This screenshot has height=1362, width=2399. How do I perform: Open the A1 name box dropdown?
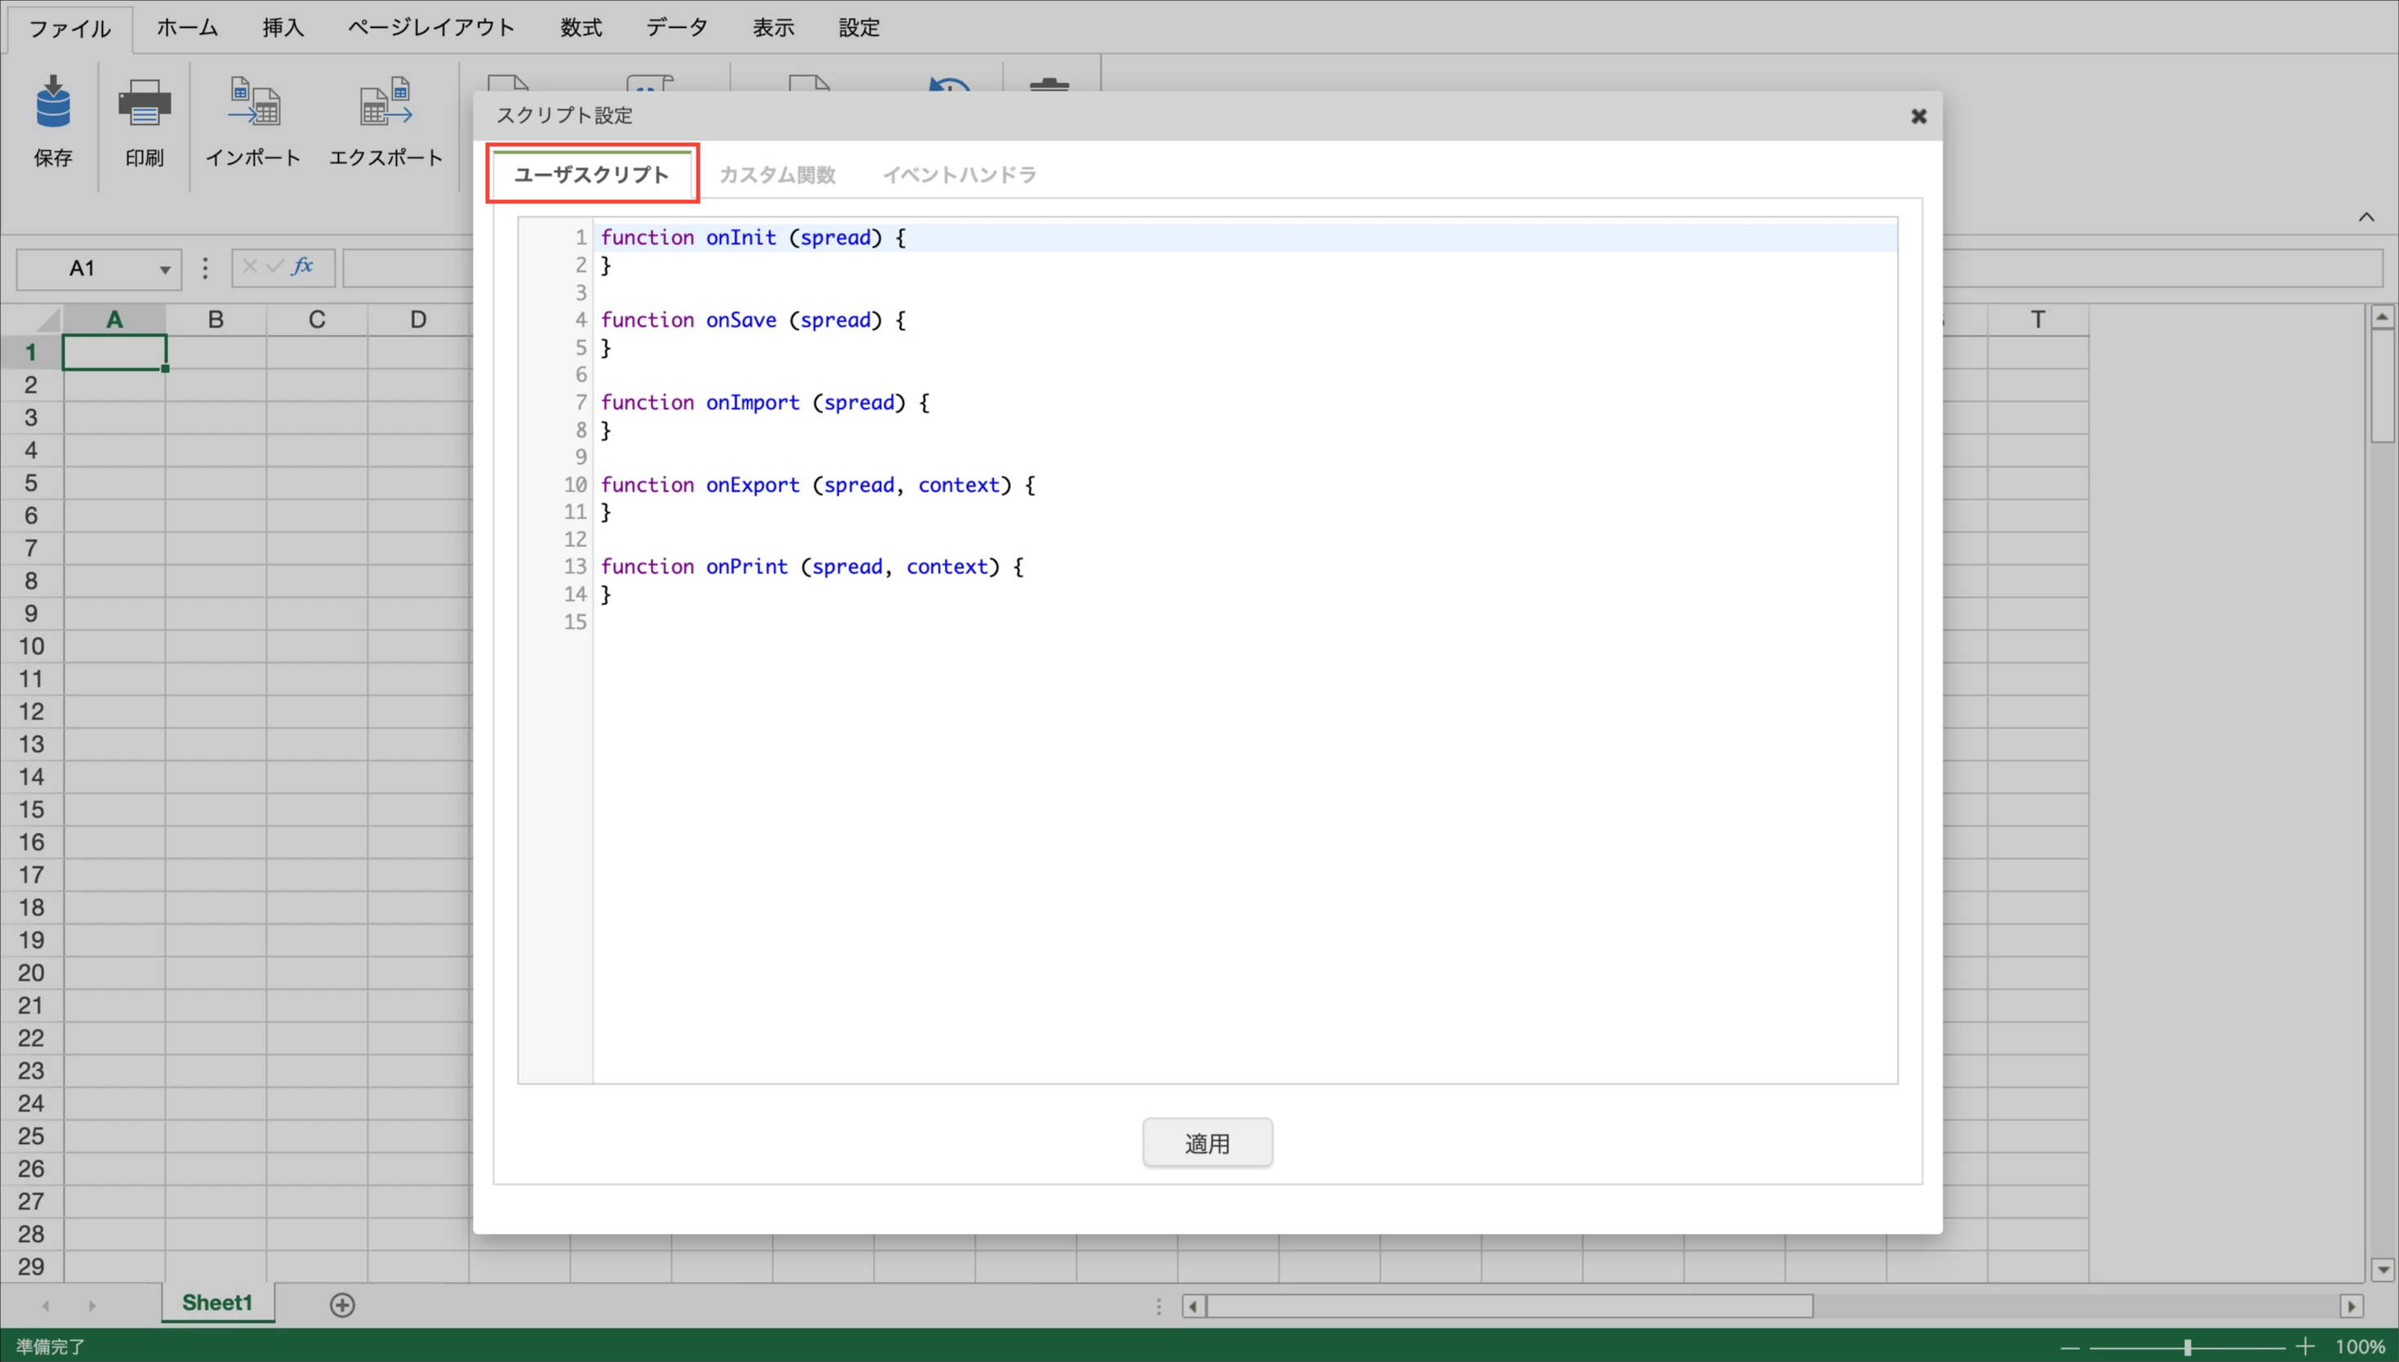(x=165, y=269)
